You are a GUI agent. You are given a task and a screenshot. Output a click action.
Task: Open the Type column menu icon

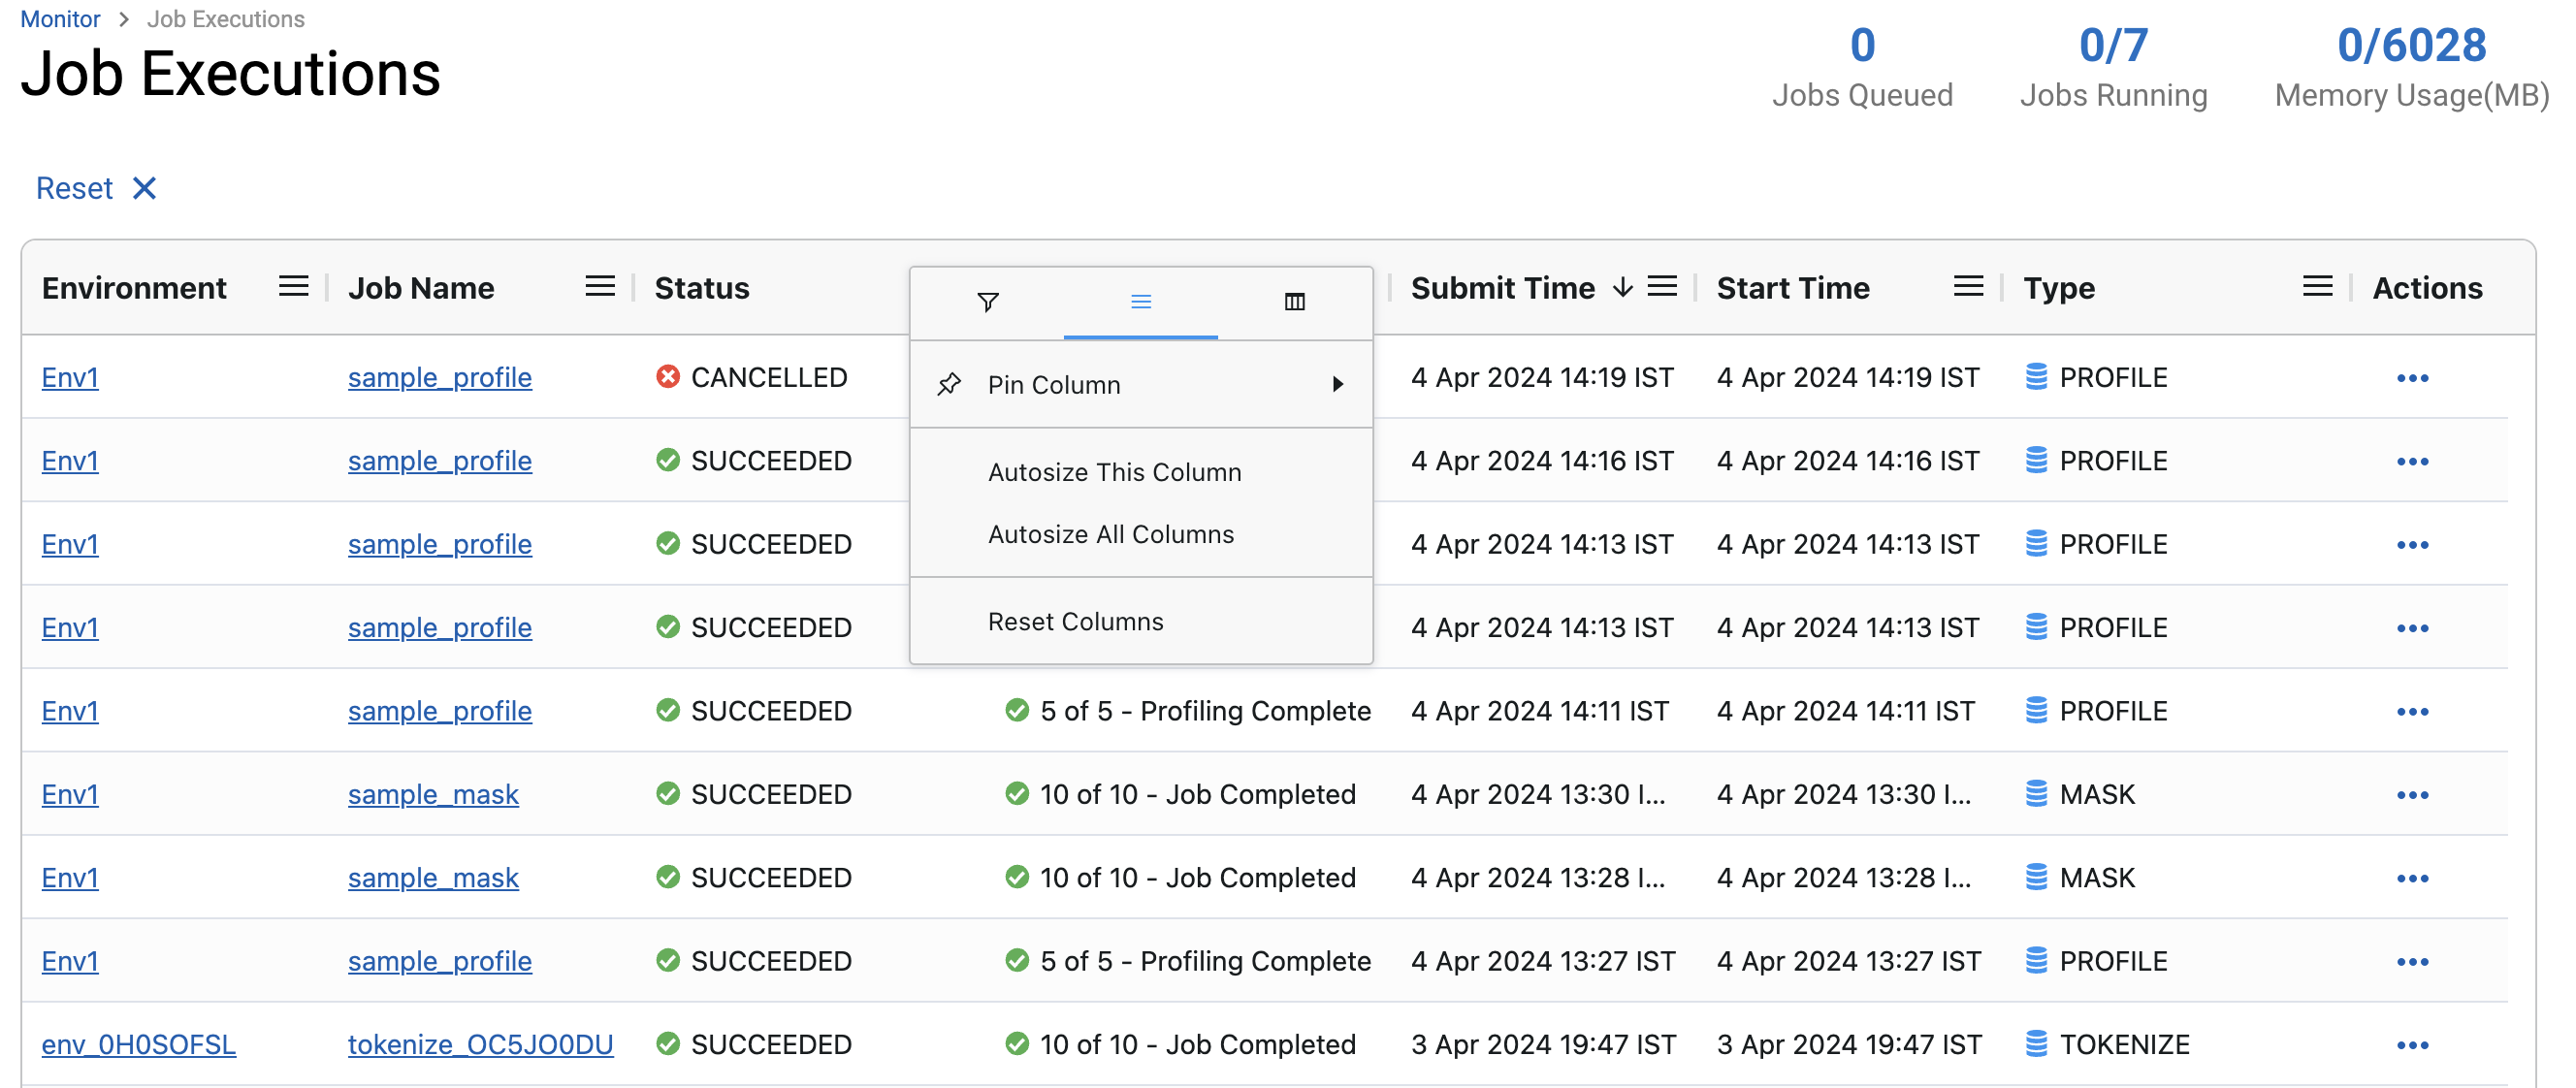pyautogui.click(x=2317, y=287)
